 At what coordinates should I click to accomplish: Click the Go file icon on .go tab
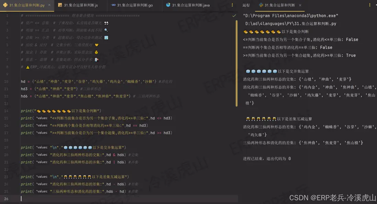[114, 5]
